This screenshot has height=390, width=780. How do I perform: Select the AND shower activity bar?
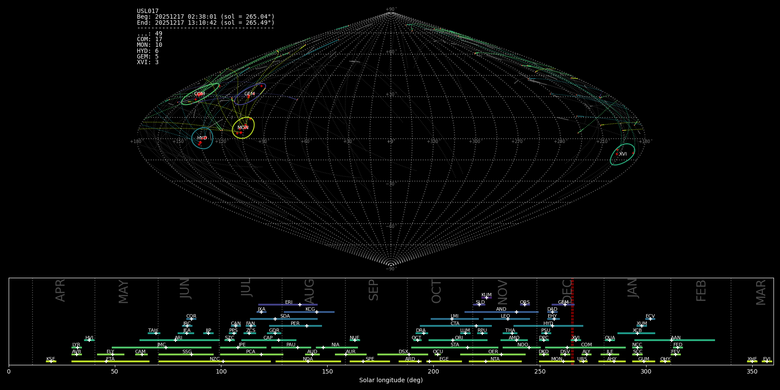click(x=501, y=312)
